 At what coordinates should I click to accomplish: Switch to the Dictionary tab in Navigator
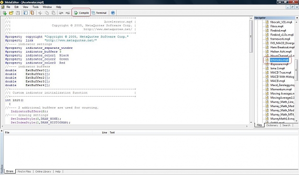(272, 125)
